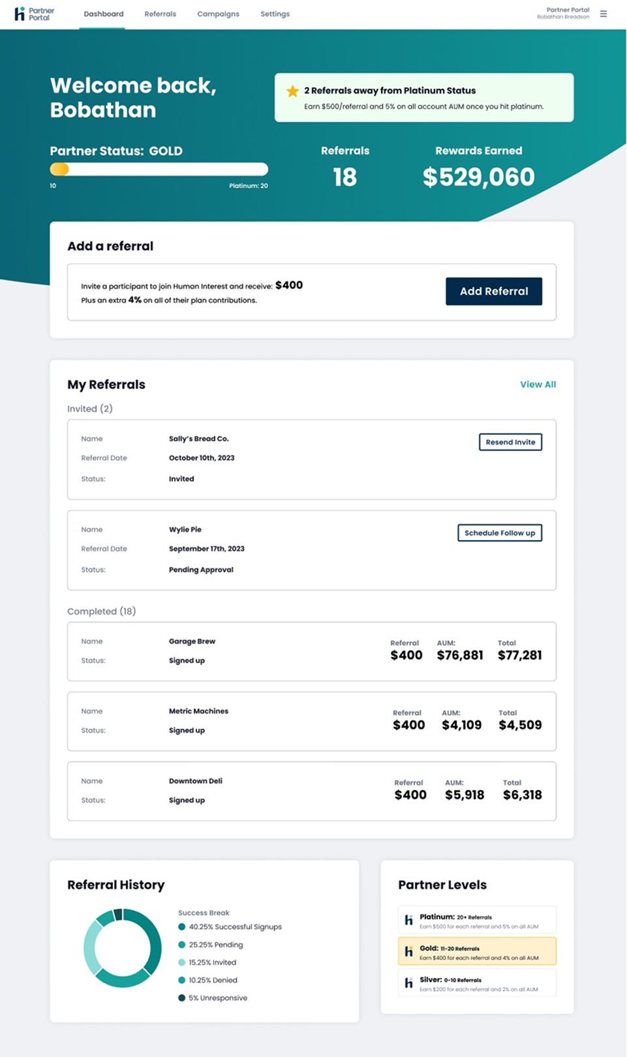Select Silver 0-10 Referrals level text
This screenshot has width=627, height=1057.
point(451,979)
